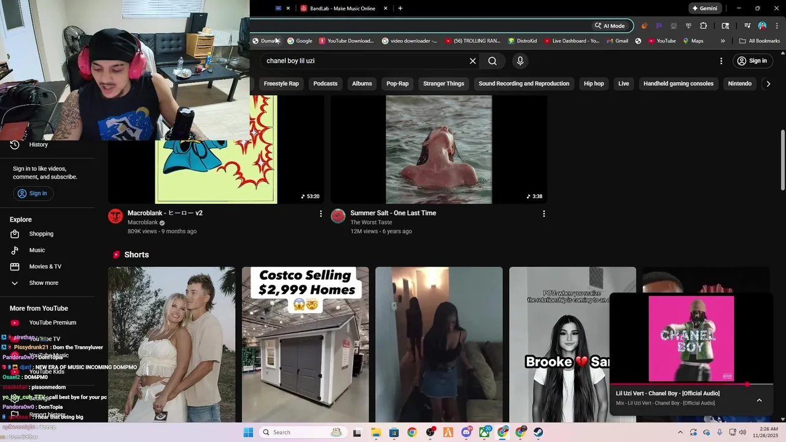Expand Show more in Explore section
The width and height of the screenshot is (786, 442).
44,283
